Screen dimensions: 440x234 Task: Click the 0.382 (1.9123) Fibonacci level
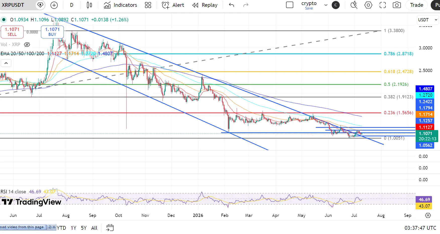[398, 97]
